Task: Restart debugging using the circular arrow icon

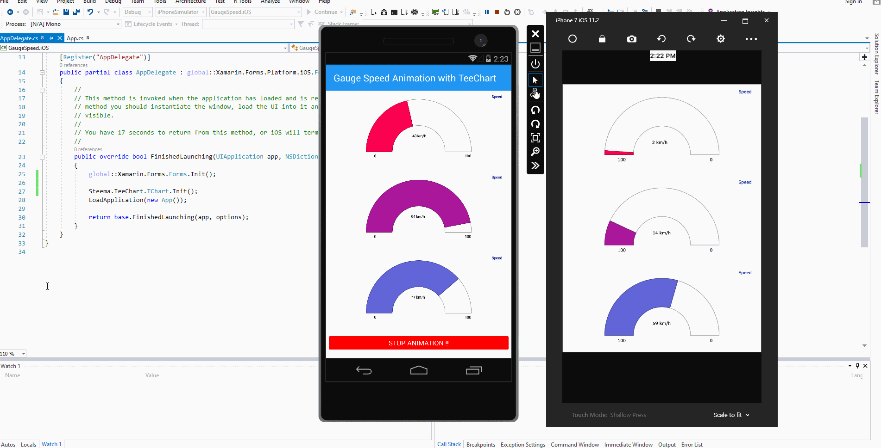Action: (507, 12)
